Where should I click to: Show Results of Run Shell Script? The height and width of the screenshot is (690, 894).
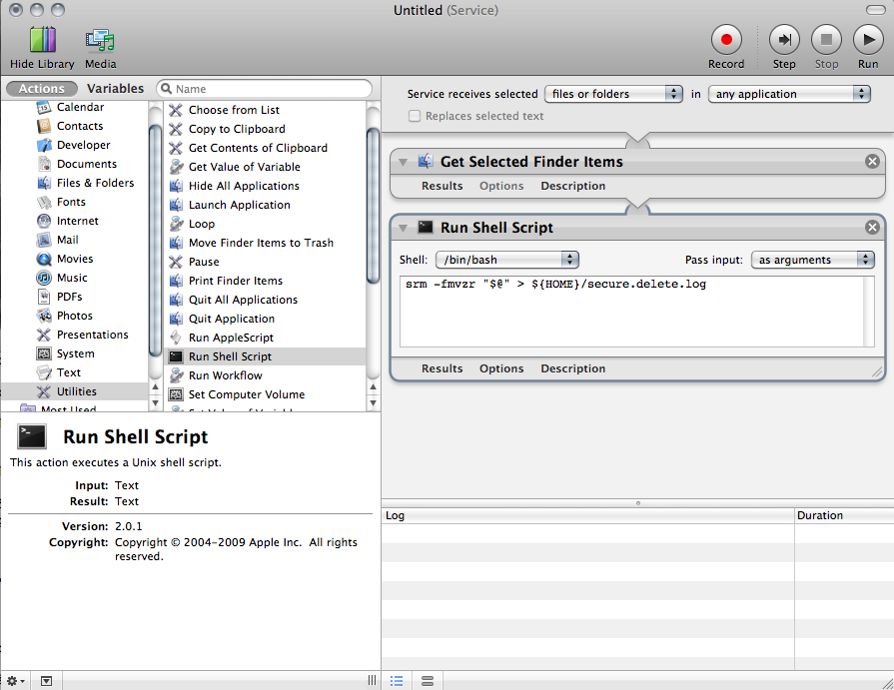click(442, 368)
